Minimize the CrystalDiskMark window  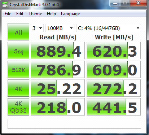115,3
